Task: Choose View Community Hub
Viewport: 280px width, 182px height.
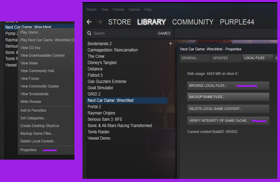Action: (37, 71)
